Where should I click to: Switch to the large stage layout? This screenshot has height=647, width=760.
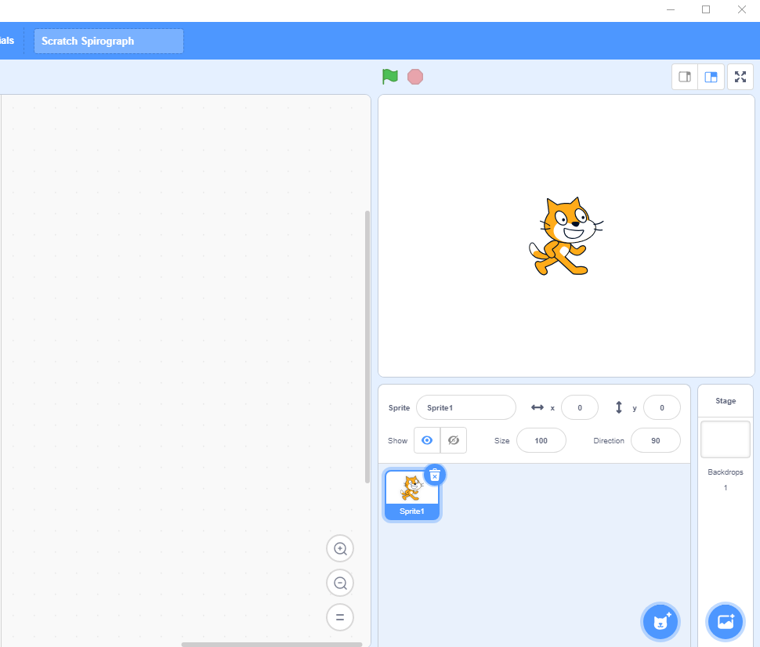tap(711, 77)
